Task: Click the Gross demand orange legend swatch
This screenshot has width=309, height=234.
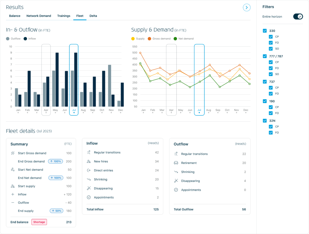Action: (149, 39)
